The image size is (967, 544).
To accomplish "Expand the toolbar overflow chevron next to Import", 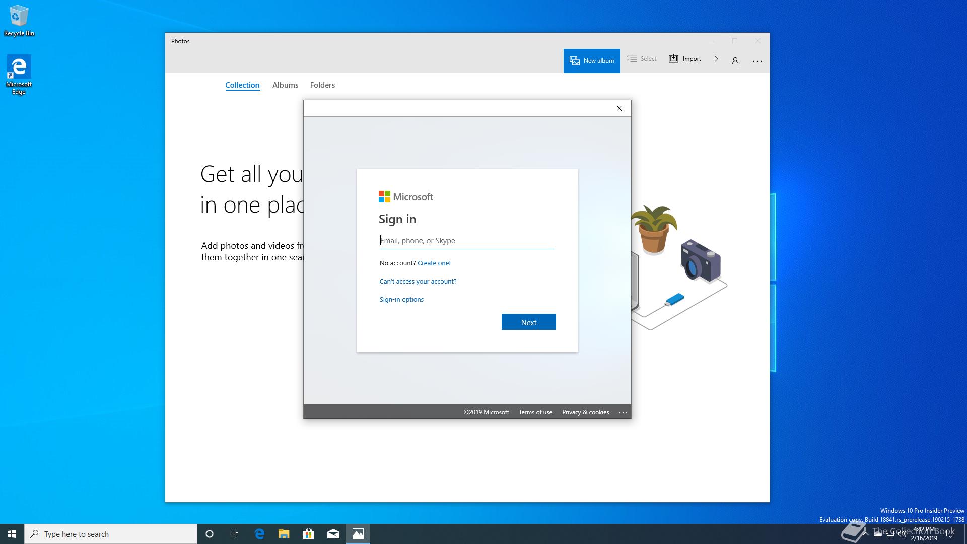I will (x=716, y=59).
